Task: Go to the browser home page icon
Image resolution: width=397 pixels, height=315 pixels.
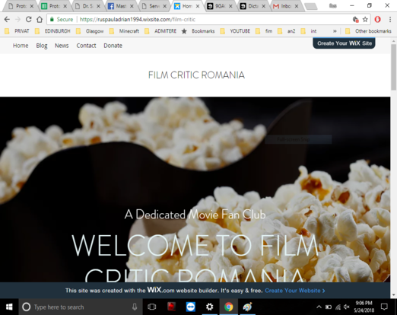Action: pos(40,19)
